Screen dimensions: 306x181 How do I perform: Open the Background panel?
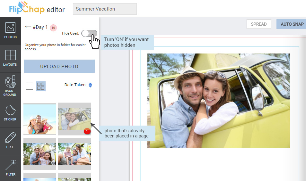pyautogui.click(x=11, y=86)
